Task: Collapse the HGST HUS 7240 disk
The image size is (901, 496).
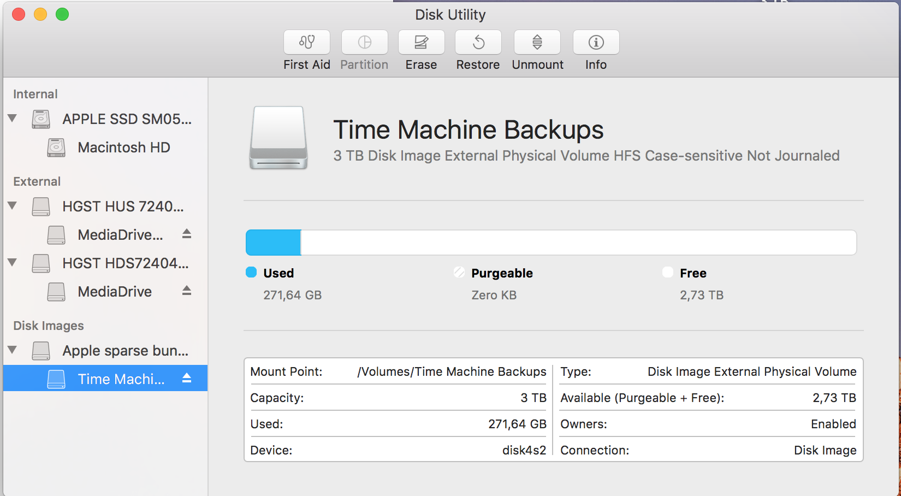Action: point(12,206)
